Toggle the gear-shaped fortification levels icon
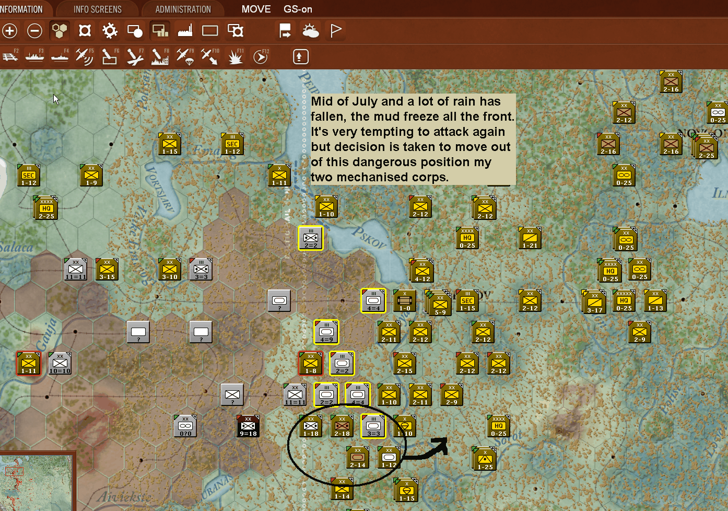The width and height of the screenshot is (728, 511). [x=110, y=31]
